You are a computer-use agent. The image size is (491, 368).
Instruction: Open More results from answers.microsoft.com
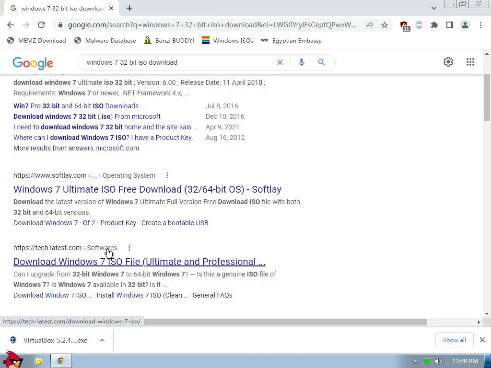point(76,149)
